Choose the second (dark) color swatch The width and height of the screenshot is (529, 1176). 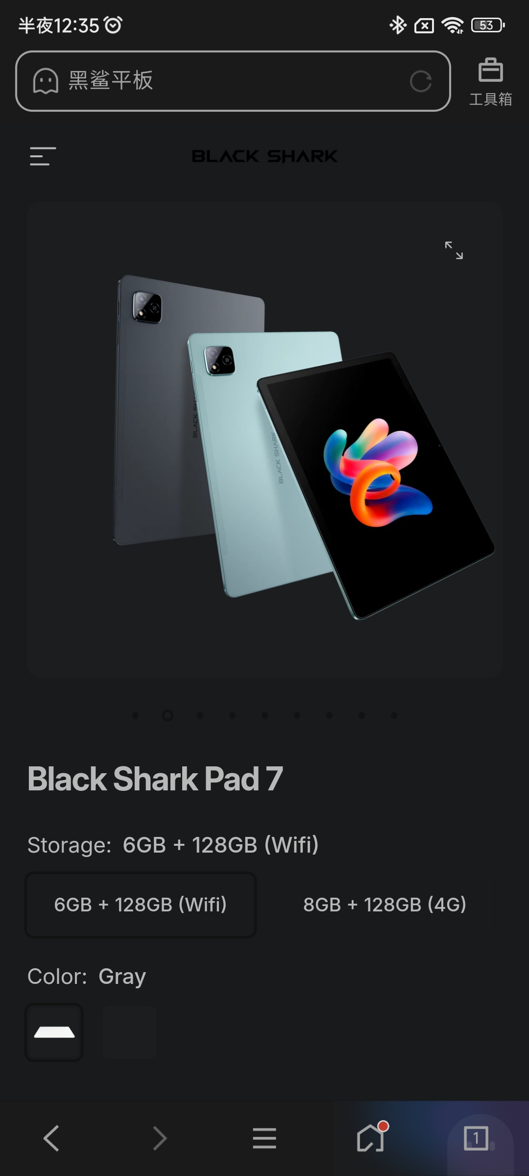129,1032
